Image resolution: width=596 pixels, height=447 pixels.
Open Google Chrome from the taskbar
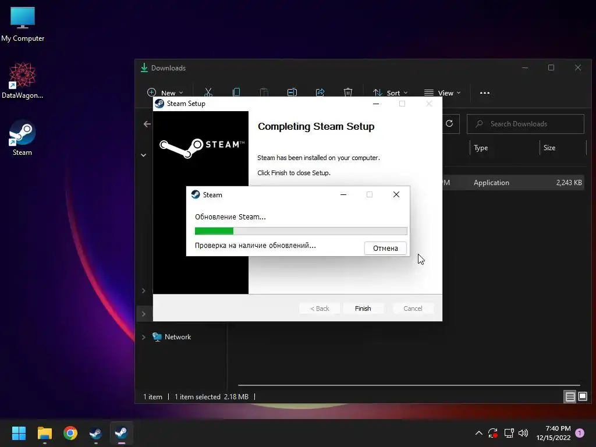70,433
